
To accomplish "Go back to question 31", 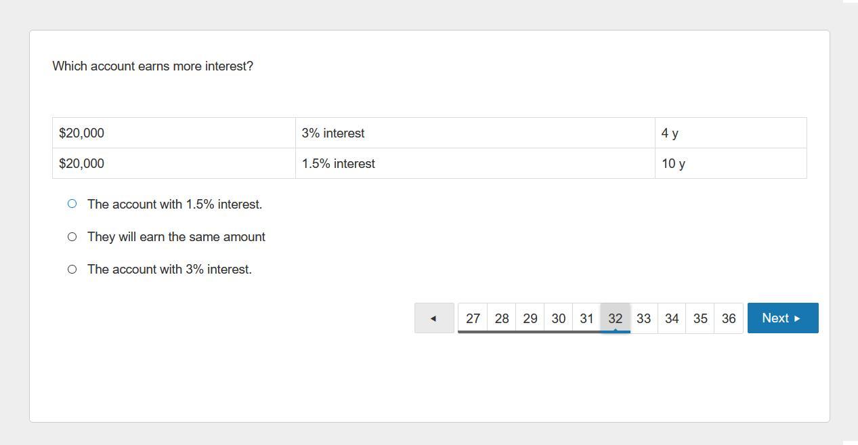I will 586,318.
